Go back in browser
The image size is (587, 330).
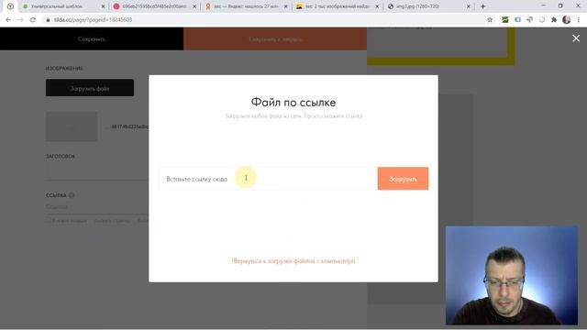click(8, 20)
